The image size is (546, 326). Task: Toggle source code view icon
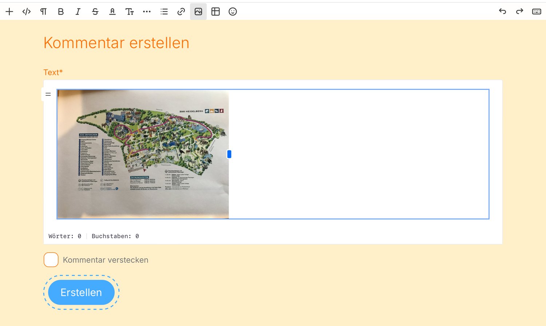click(27, 12)
